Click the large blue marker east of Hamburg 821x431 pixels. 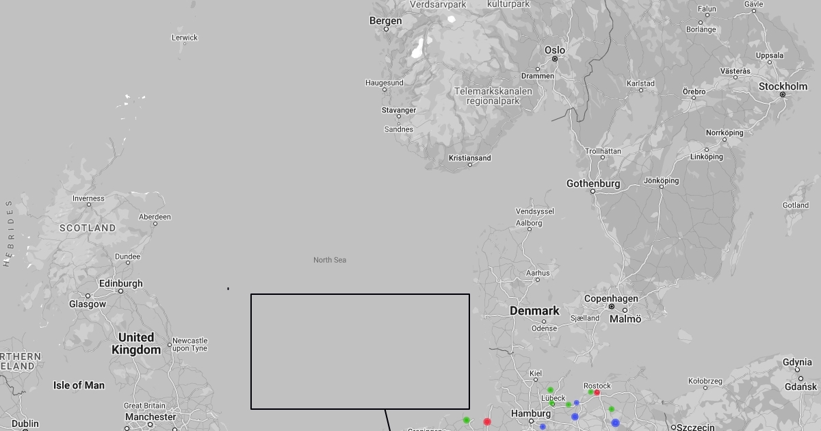(575, 417)
